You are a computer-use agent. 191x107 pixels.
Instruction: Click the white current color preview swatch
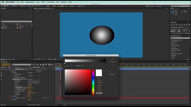tap(99, 73)
